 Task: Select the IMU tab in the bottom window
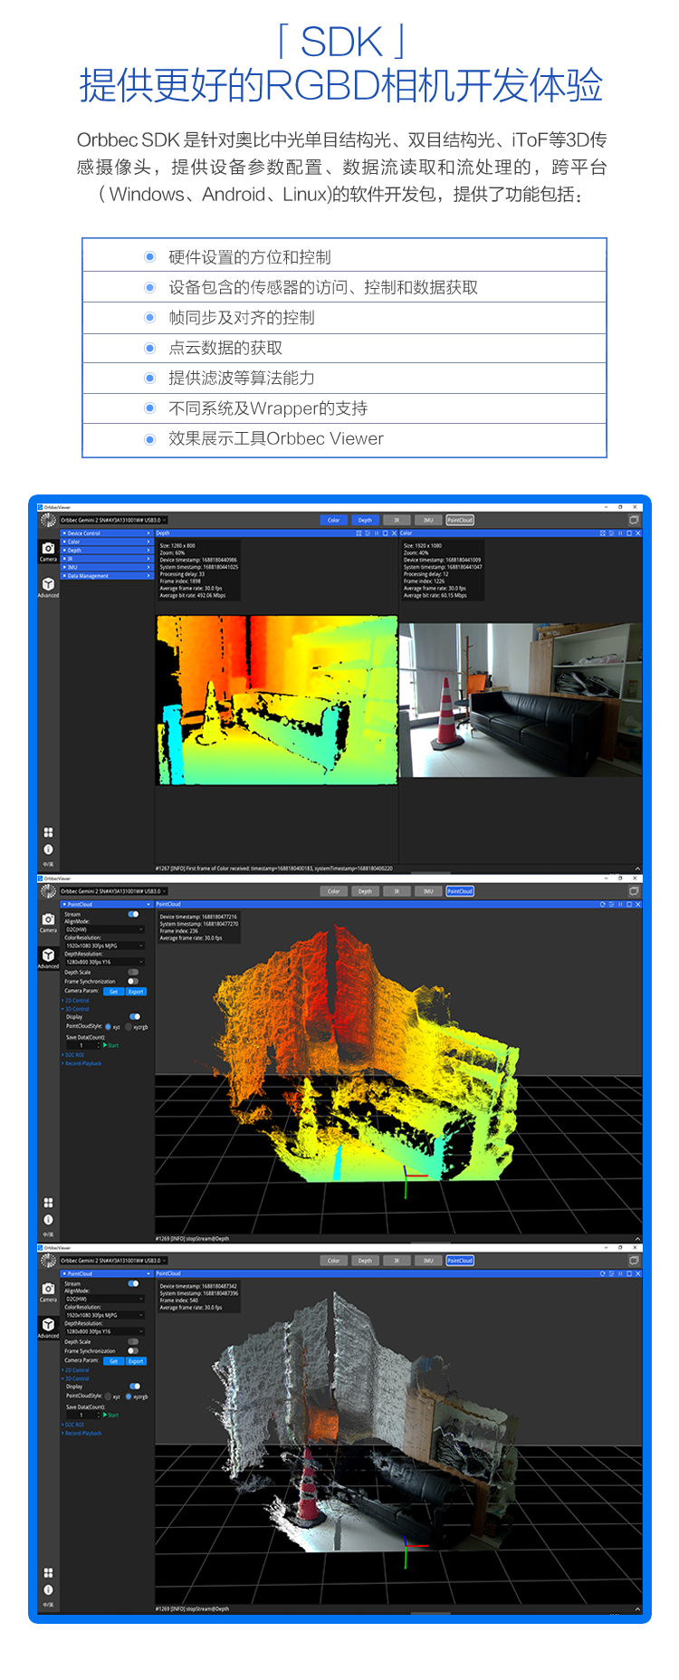pyautogui.click(x=428, y=1261)
